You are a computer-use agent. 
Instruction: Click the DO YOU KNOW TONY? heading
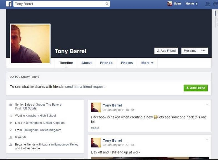(25, 77)
